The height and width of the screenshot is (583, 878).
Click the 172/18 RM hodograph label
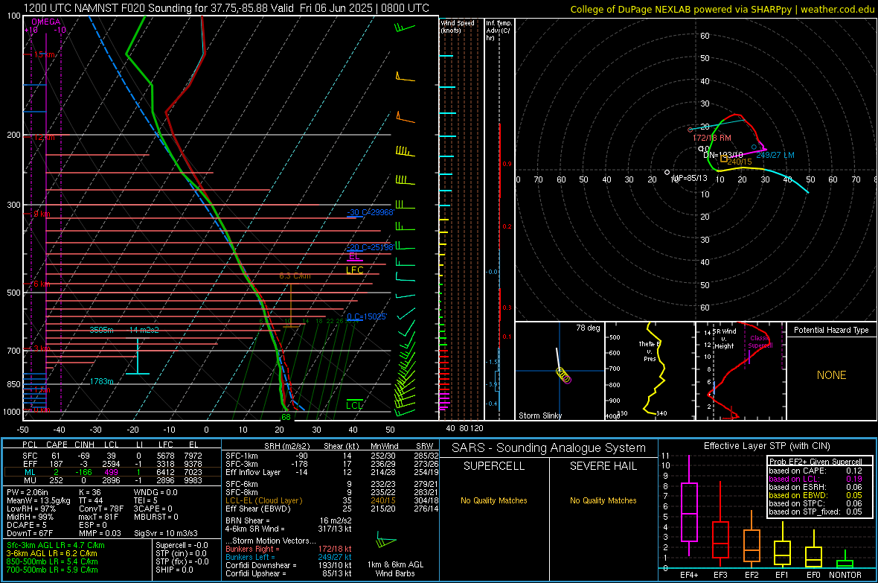pos(711,138)
